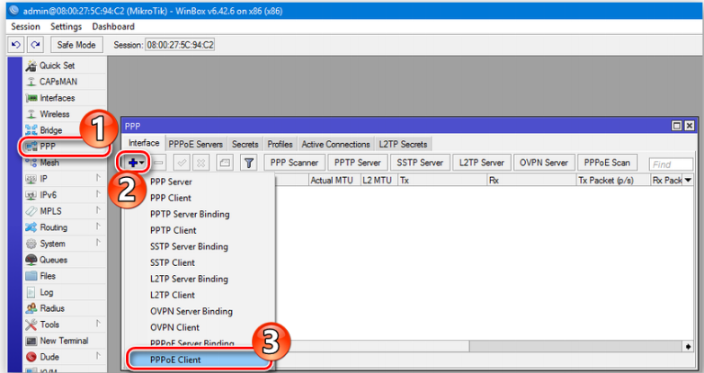Switch to the PPPoE Servers tab
This screenshot has width=704, height=373.
pos(196,145)
